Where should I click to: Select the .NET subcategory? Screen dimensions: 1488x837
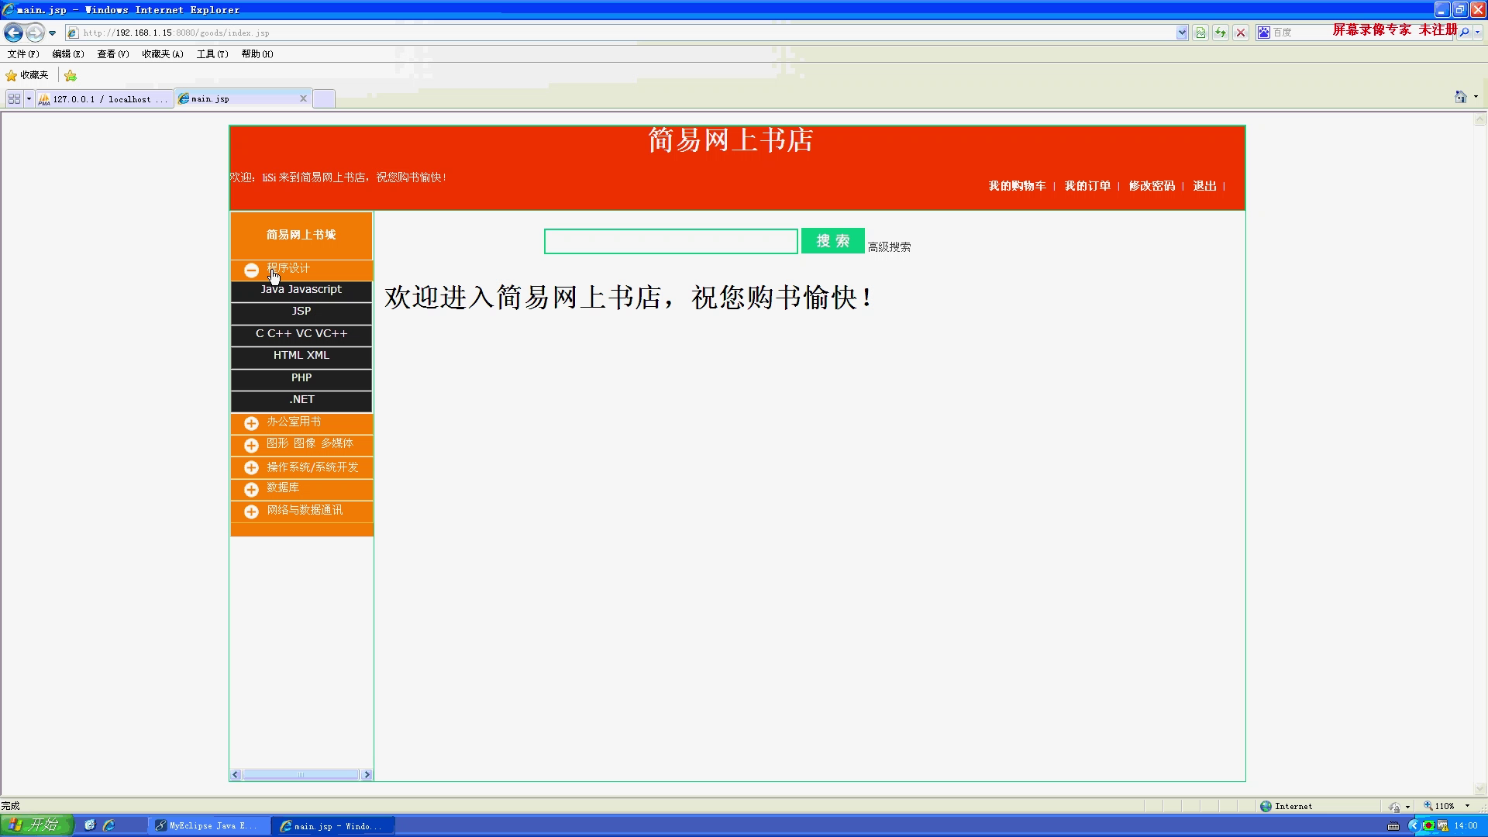coord(301,400)
